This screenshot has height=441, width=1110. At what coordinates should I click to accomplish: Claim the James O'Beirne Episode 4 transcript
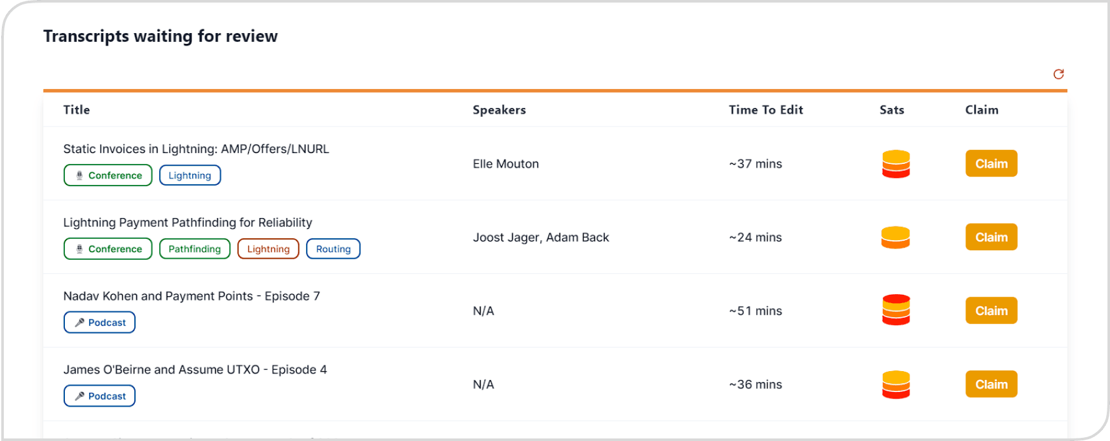991,384
